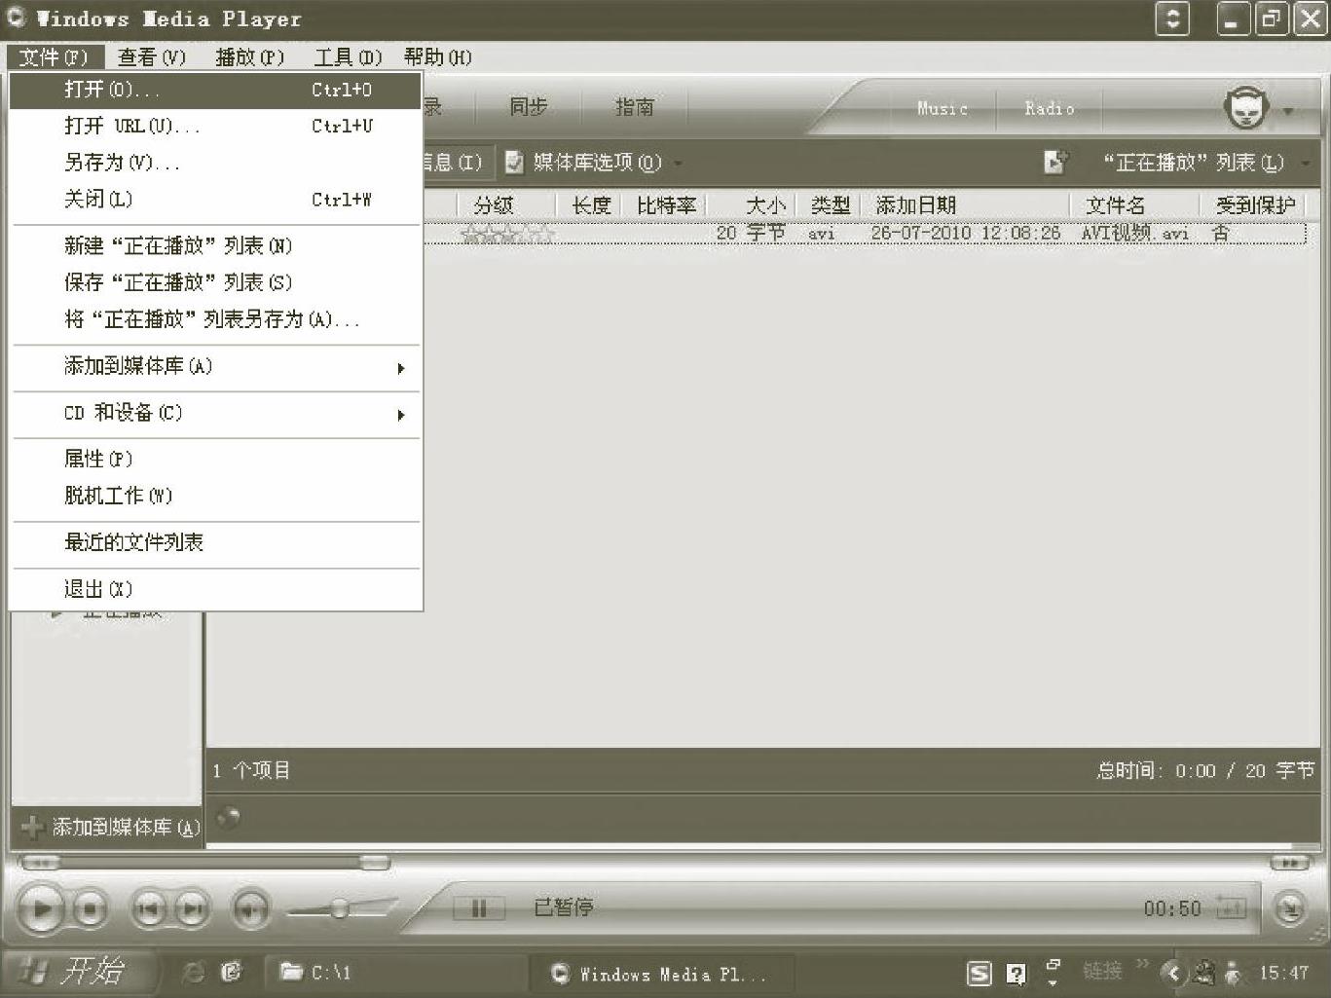This screenshot has height=998, width=1331.
Task: Expand the 添加到媒体库(A) submenu in the File menu
Action: coord(215,367)
